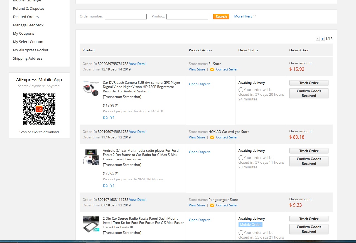The image size is (356, 243).
Task: Click the envelope icon for Pengpengcar Store seller
Action: coord(212,205)
